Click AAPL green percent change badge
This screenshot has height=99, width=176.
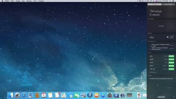tap(171, 56)
